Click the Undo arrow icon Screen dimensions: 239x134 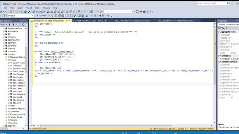coord(79,12)
